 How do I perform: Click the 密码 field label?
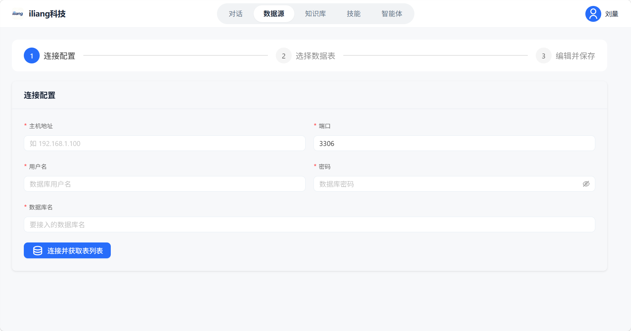324,166
